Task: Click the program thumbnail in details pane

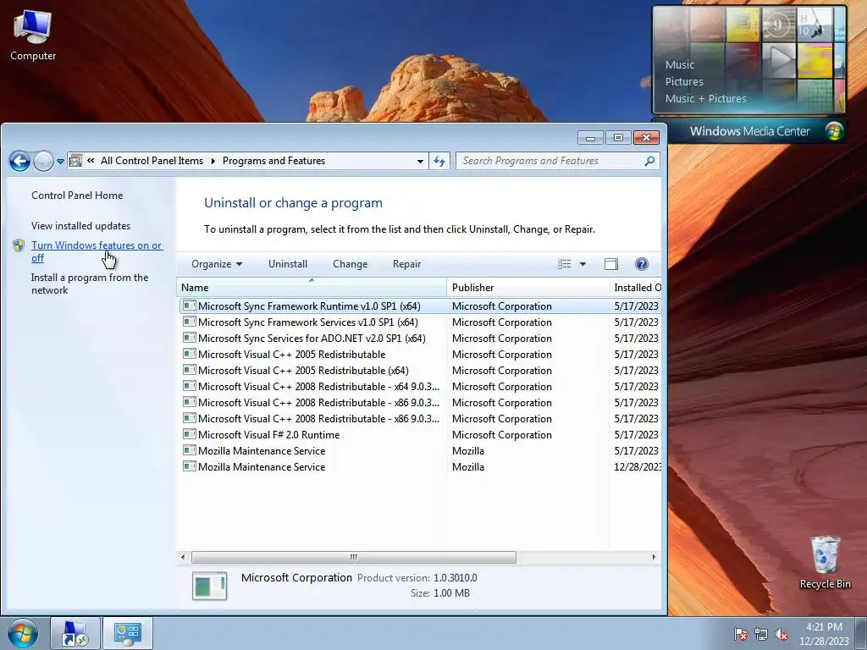Action: (x=210, y=586)
